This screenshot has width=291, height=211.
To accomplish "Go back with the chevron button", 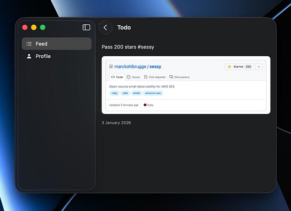I will pos(106,28).
